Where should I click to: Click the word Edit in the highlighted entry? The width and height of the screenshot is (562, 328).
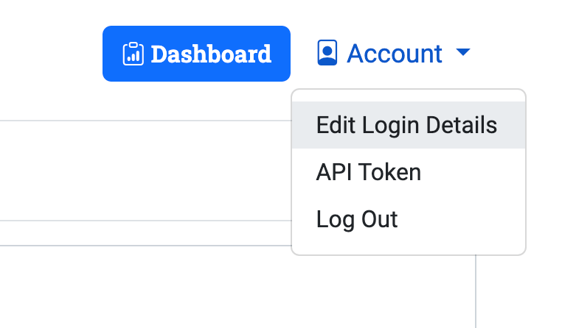pyautogui.click(x=336, y=125)
